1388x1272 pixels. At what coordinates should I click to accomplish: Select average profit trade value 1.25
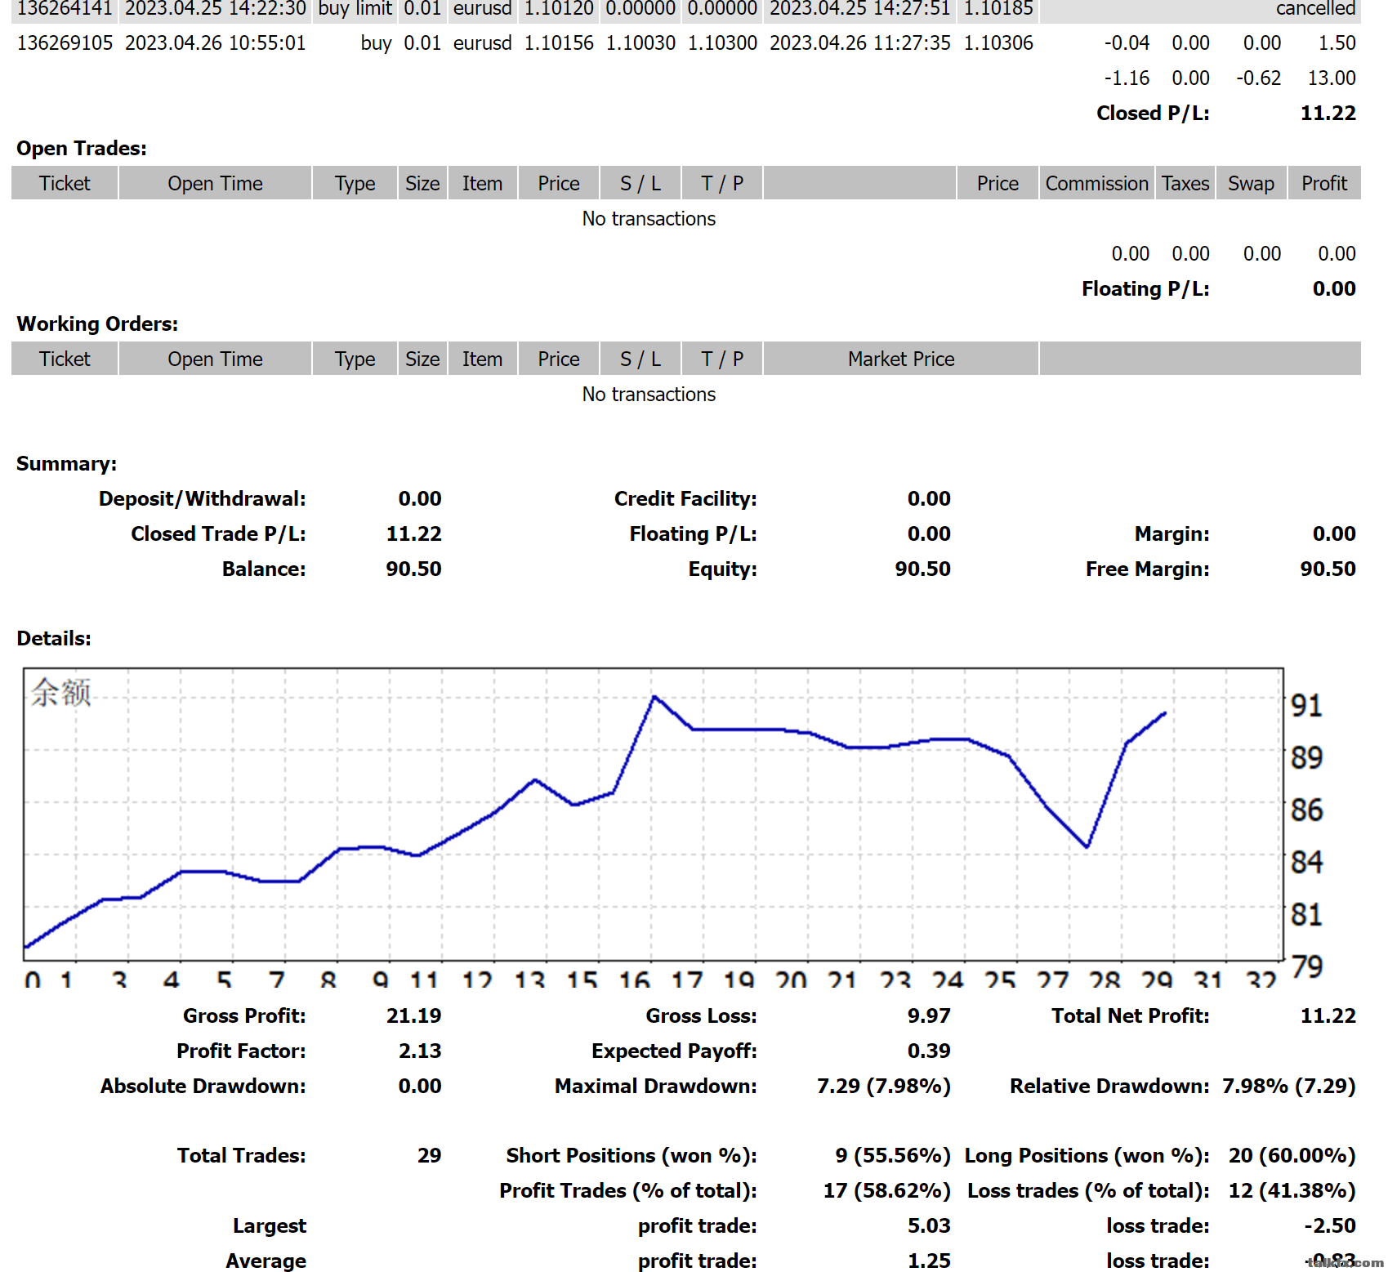tap(929, 1261)
